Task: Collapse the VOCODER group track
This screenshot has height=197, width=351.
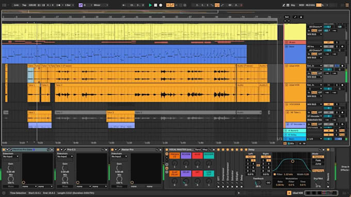Action: click(286, 104)
